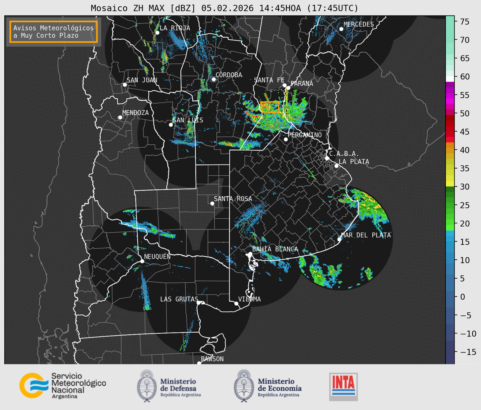The width and height of the screenshot is (481, 410).
Task: Click the 15 dBZ scale label
Action: tap(464, 242)
